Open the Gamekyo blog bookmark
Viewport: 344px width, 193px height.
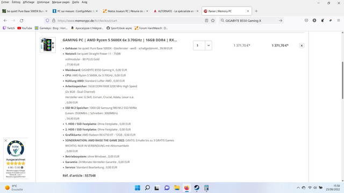(x=52, y=28)
